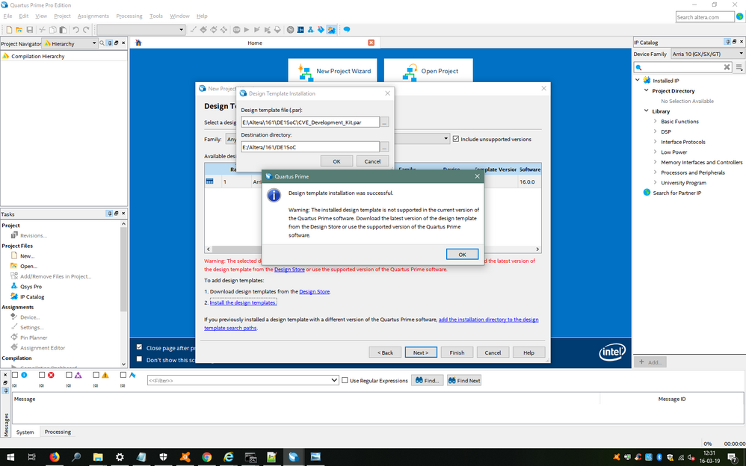The height and width of the screenshot is (466, 746).
Task: Toggle the flagged messages filter checkbox
Action: 123,375
